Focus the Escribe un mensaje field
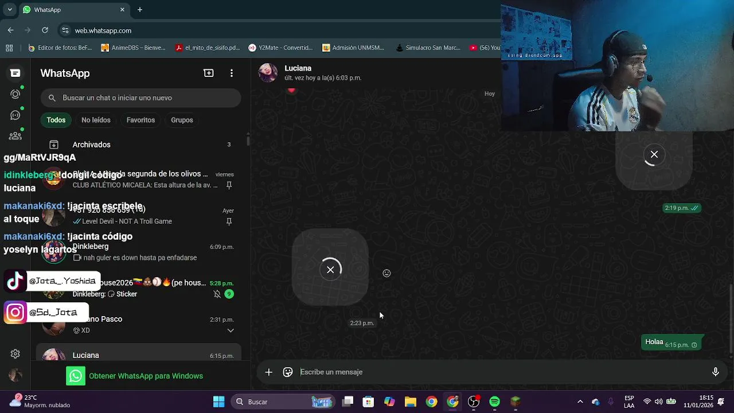This screenshot has height=413, width=734. pyautogui.click(x=502, y=372)
